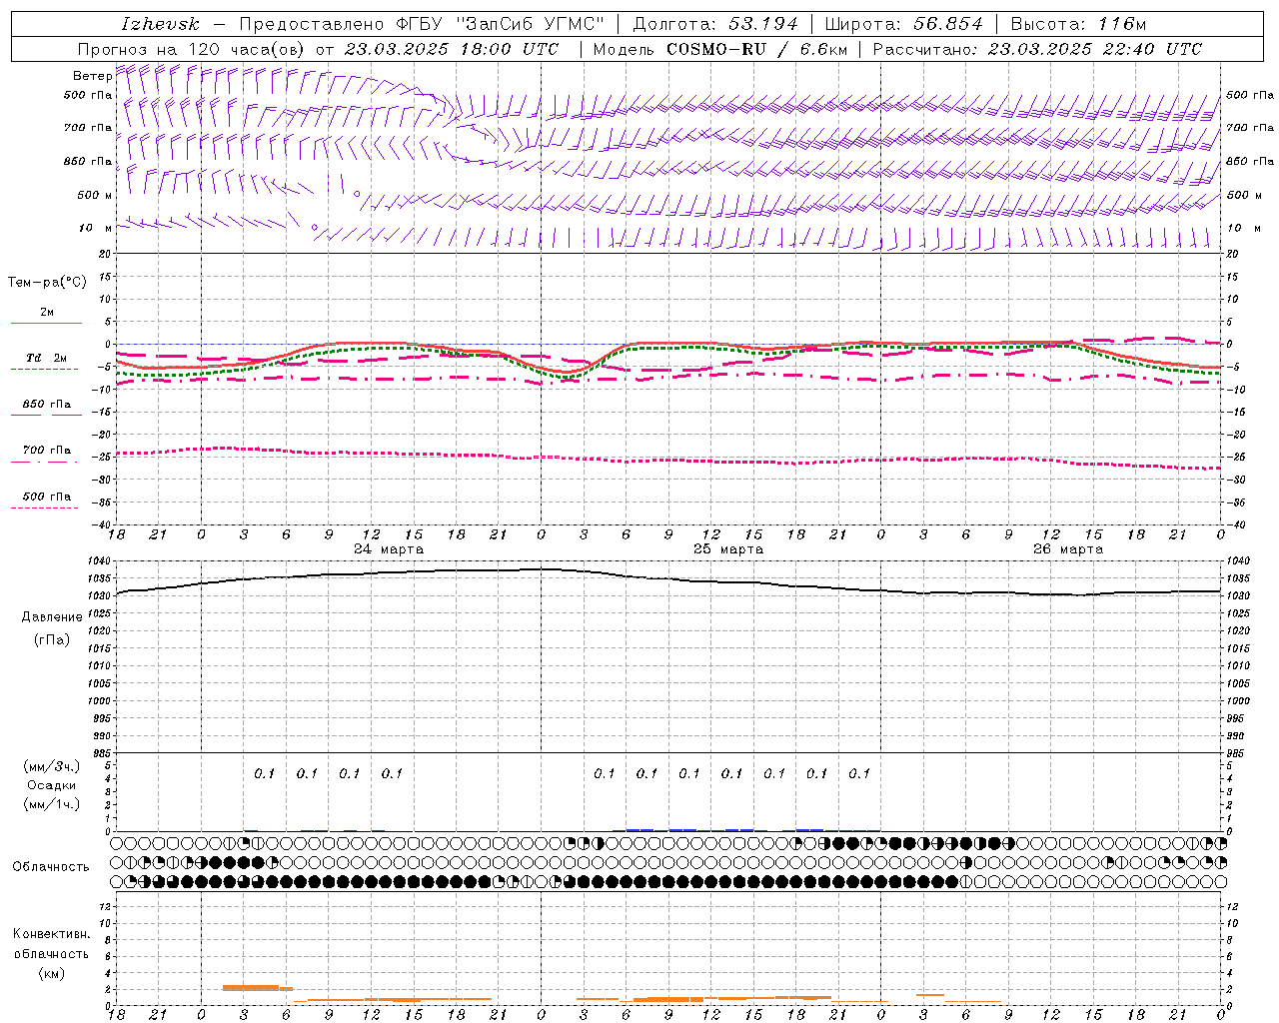This screenshot has height=1023, width=1279.
Task: Click dotted line sample under 500 гПа legend
Action: (44, 508)
